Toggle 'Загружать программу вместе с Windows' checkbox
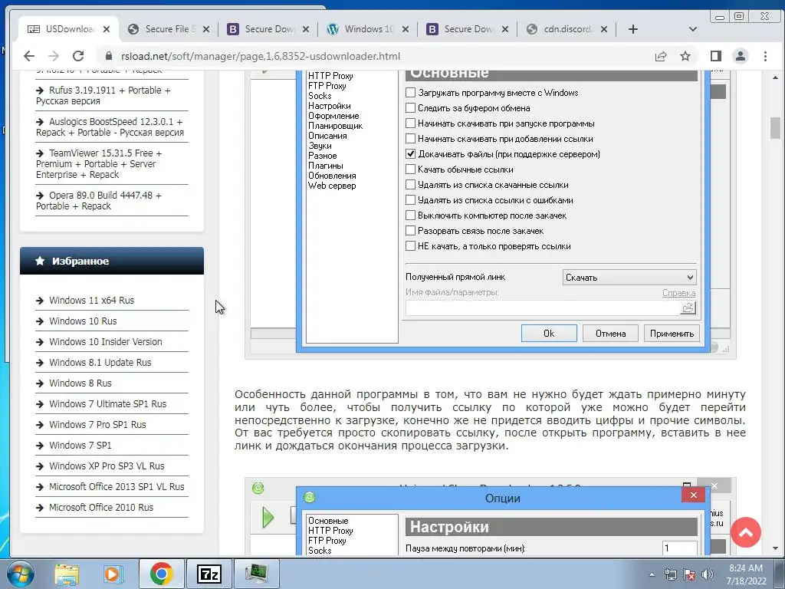 [x=411, y=93]
